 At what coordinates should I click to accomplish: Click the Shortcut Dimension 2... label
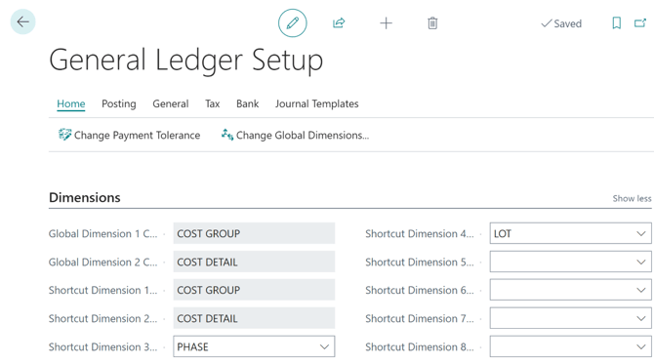coord(103,318)
